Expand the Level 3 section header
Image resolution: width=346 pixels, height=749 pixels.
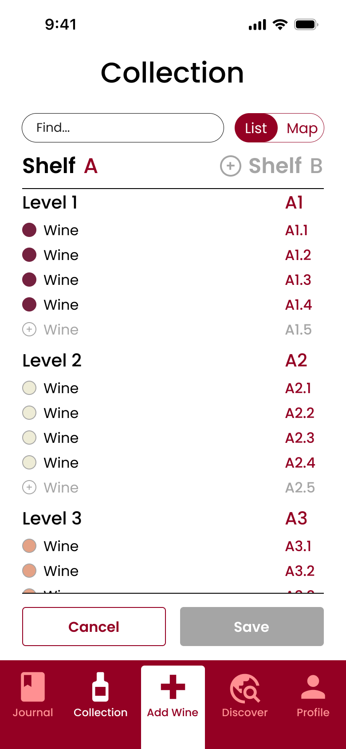coord(52,519)
